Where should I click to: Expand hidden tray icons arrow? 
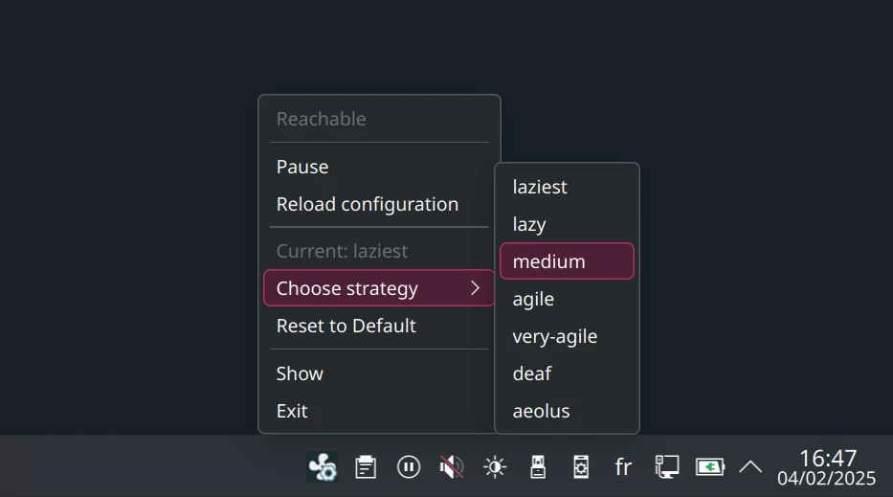tap(750, 467)
